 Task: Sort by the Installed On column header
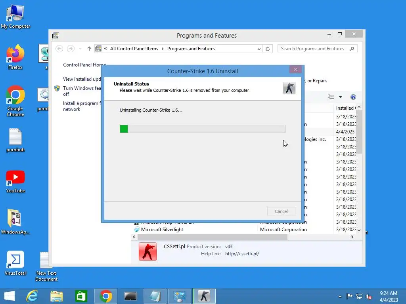click(x=345, y=108)
